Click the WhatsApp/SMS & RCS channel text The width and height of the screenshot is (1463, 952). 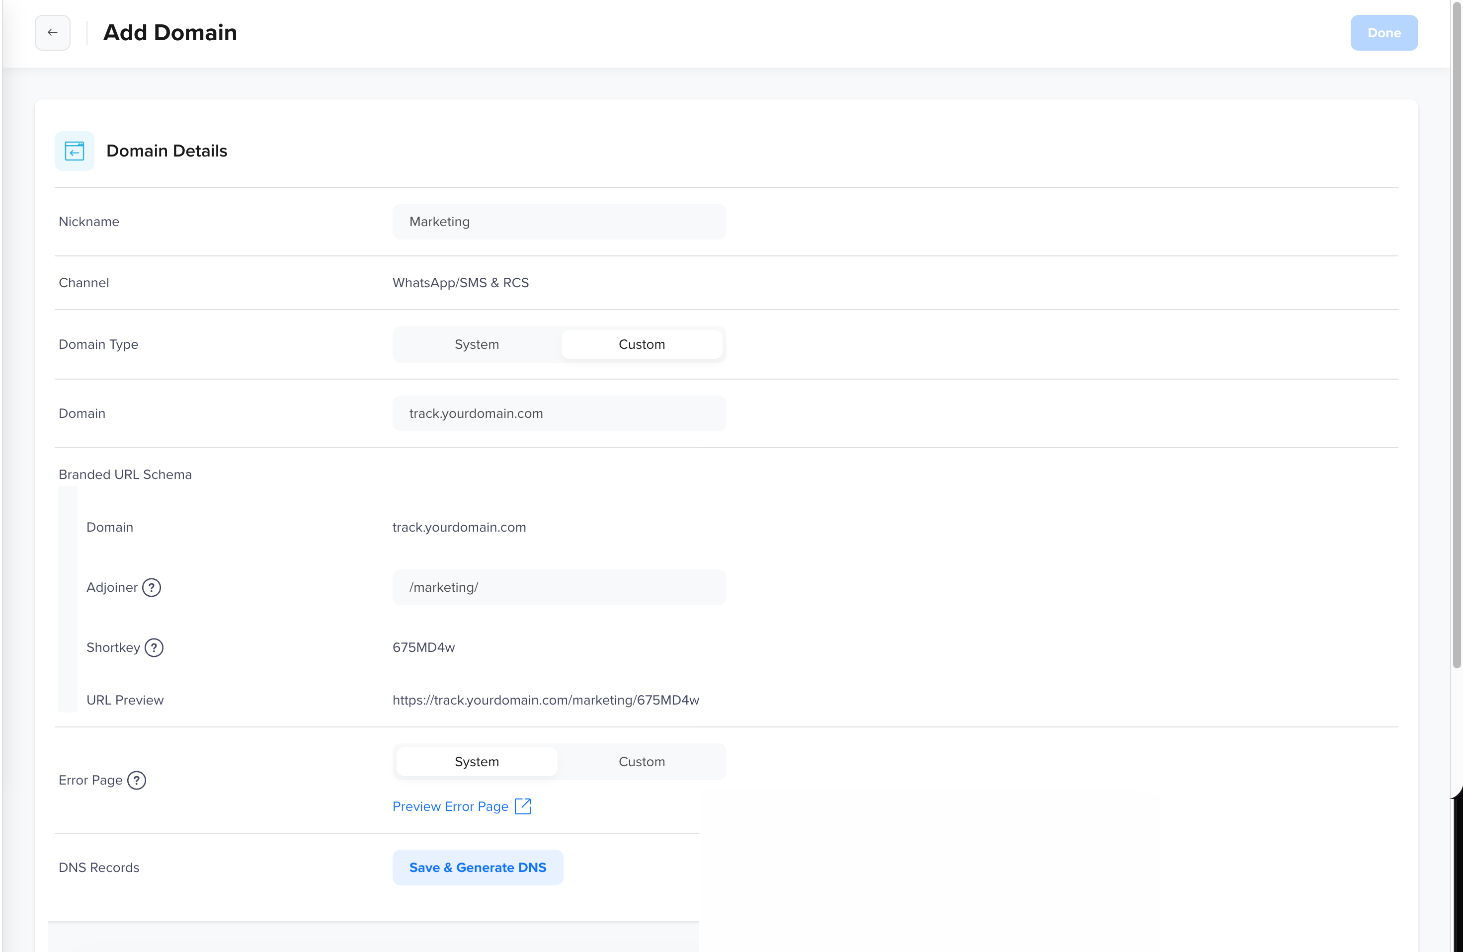[x=460, y=283]
